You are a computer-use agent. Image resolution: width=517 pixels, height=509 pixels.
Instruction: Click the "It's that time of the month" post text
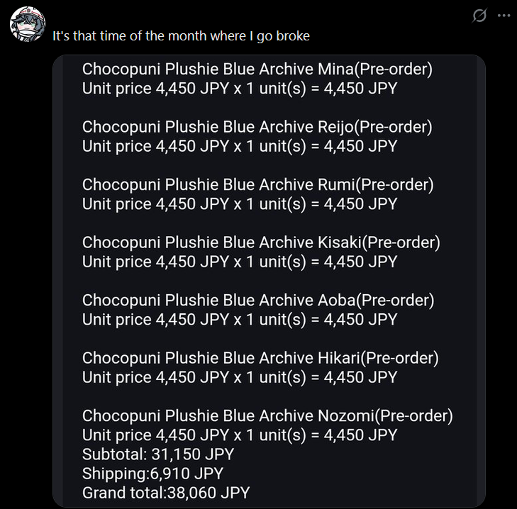(x=181, y=36)
